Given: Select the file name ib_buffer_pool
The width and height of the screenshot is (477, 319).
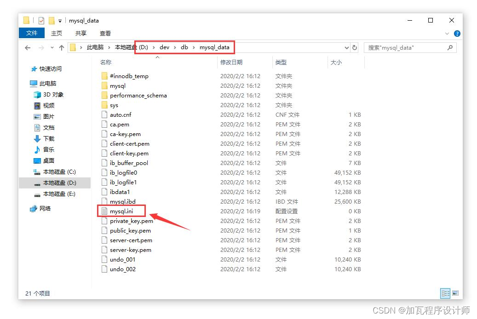Looking at the screenshot, I should (x=129, y=163).
